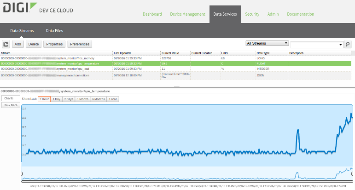Open the Documentation tab
Screen dimensions: 355x190
(300, 14)
